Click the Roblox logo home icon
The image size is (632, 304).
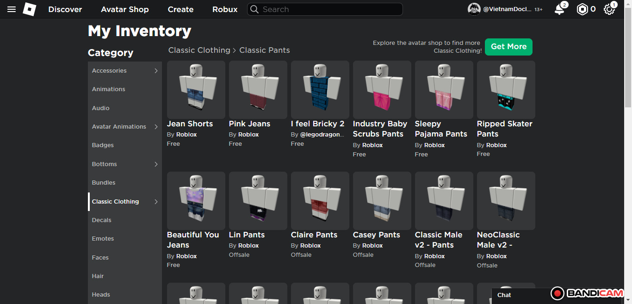tap(30, 9)
